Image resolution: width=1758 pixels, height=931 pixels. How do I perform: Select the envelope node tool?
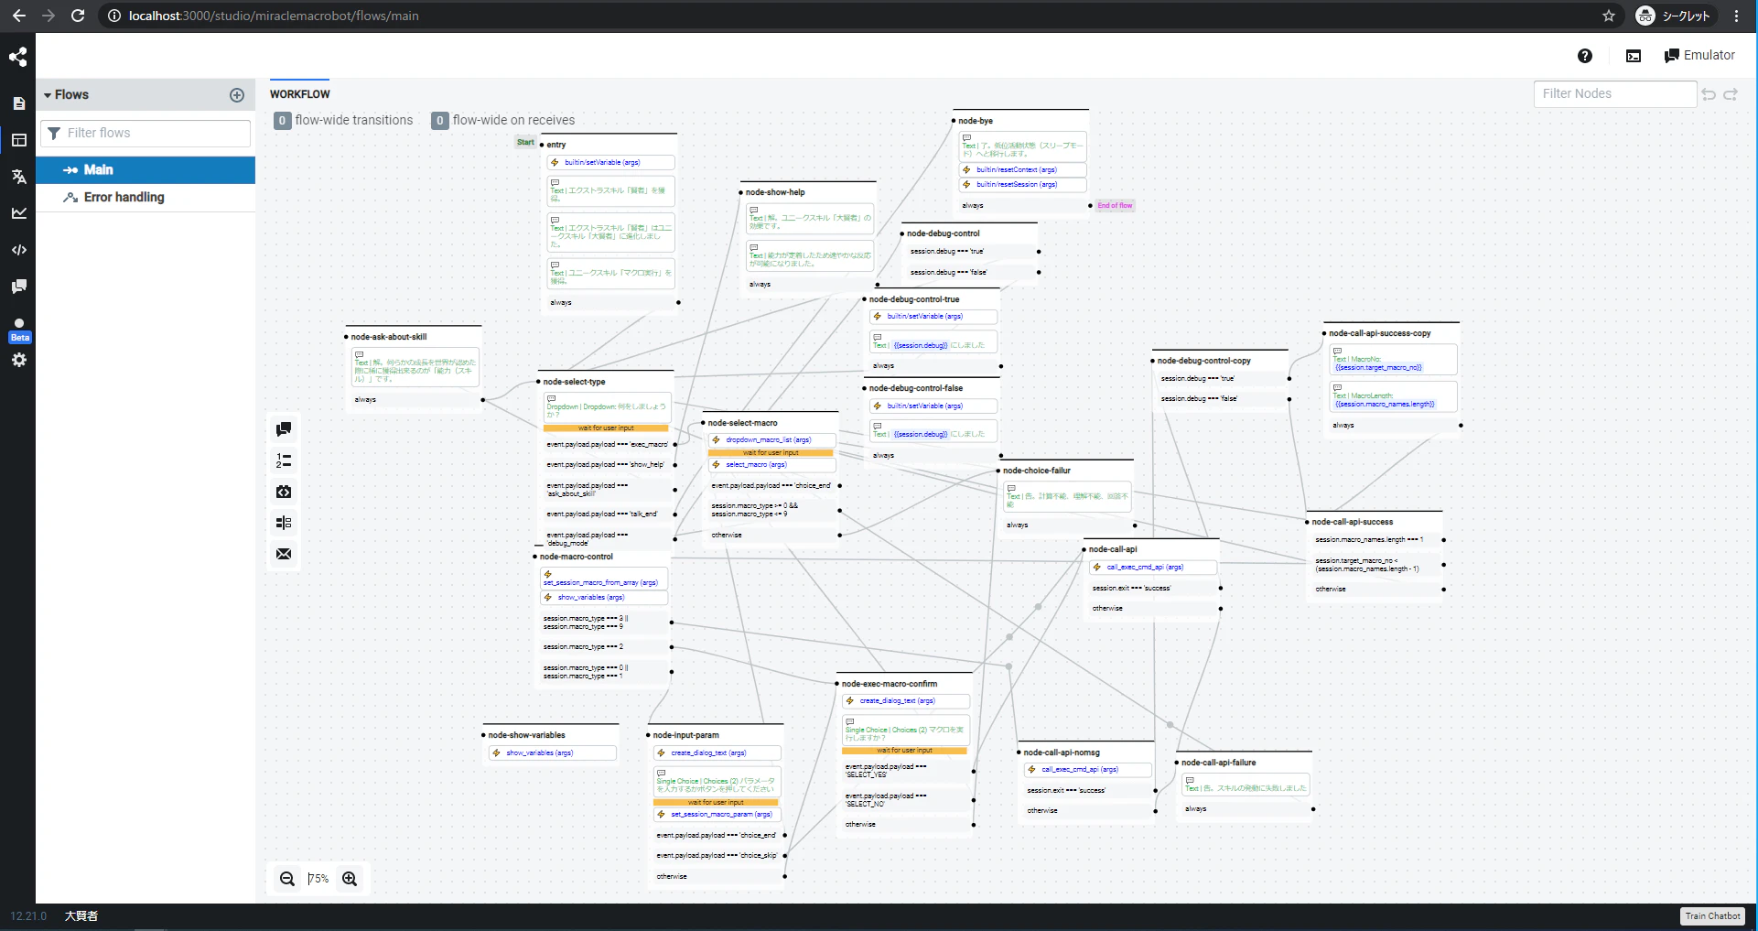(284, 554)
